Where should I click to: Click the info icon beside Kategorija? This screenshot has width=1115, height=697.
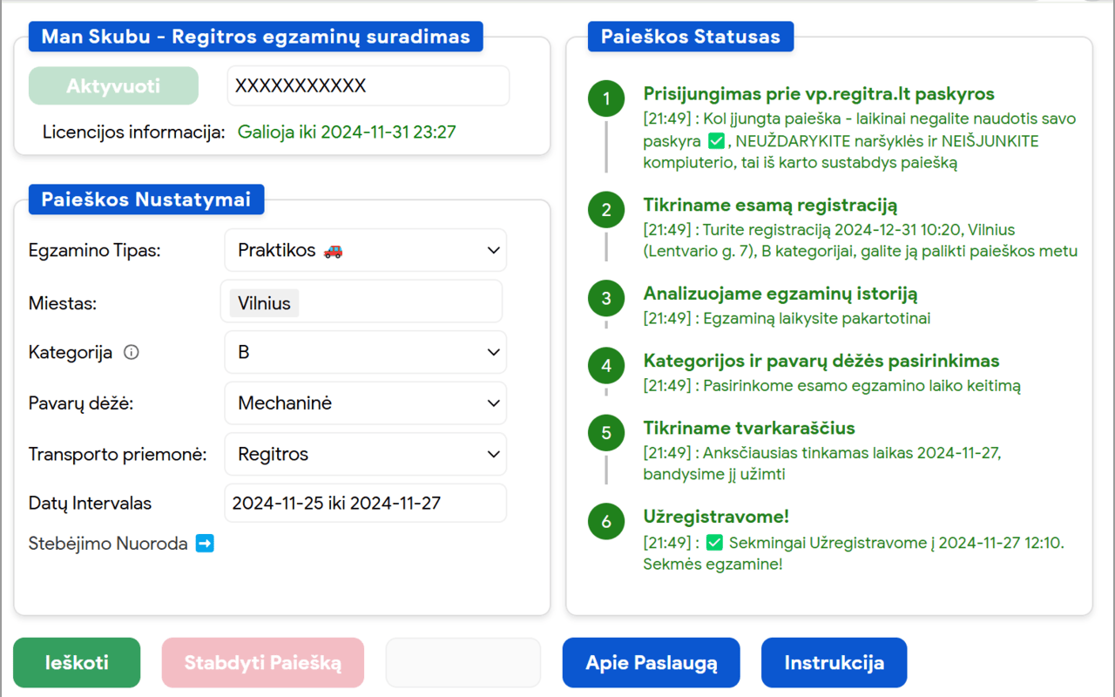(132, 353)
